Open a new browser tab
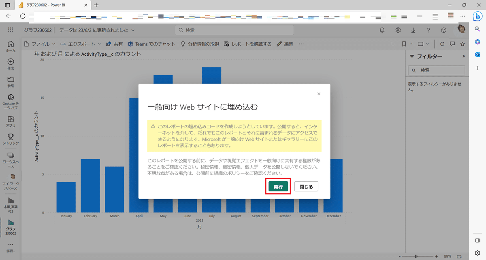The height and width of the screenshot is (260, 486). (96, 5)
